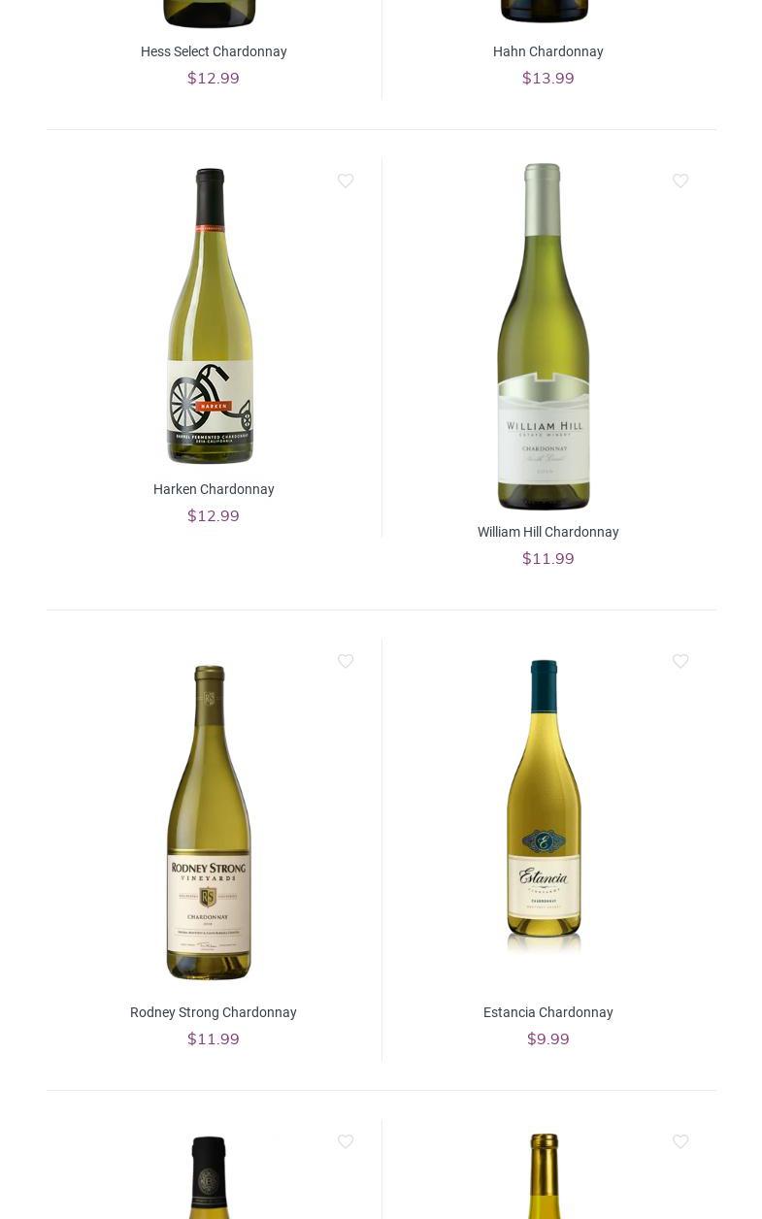
Task: Toggle wishlist heart for Rodney Strong Chardonnay
Action: pos(346,662)
